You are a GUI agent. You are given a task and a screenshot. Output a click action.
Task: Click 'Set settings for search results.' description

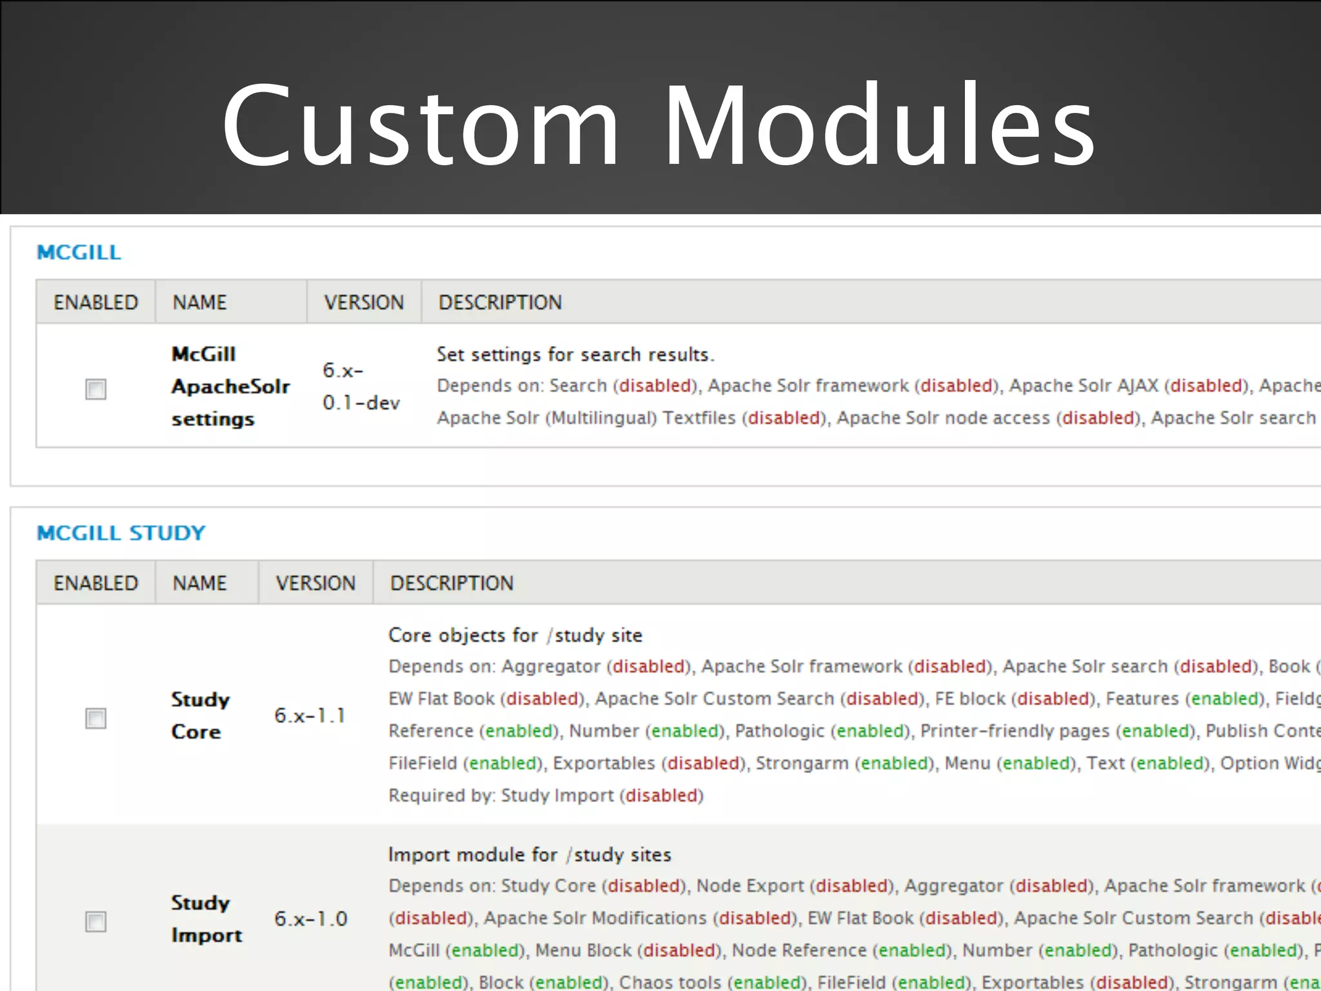pos(575,354)
